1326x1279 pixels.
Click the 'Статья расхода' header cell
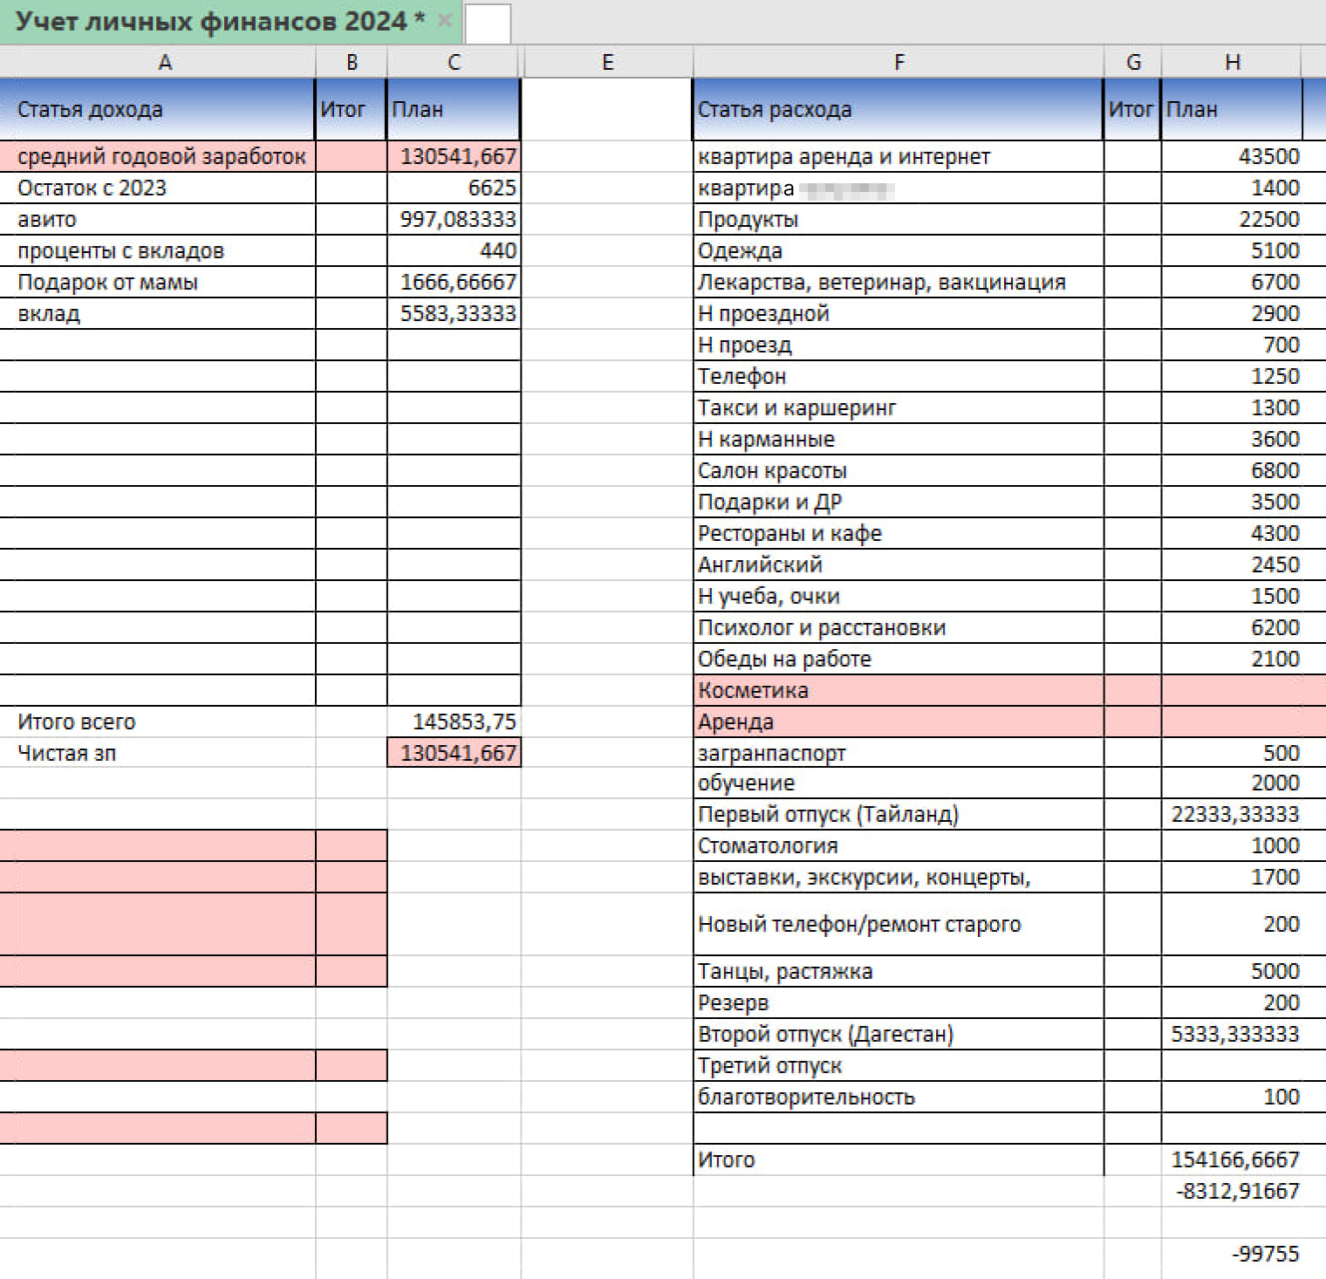tap(899, 109)
